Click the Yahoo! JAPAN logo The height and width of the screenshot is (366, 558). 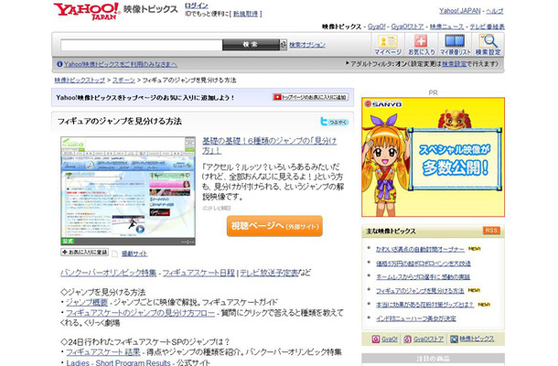86,11
